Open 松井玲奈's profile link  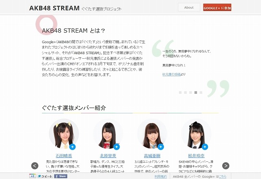pos(196,156)
